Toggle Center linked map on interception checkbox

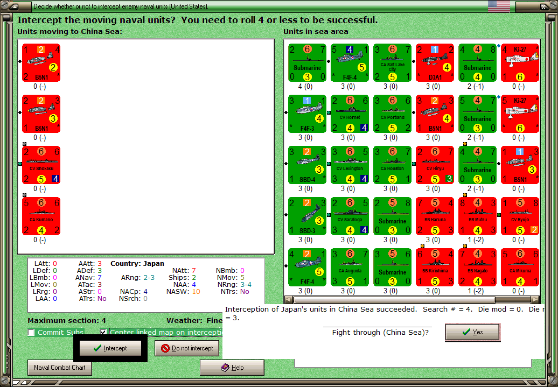point(103,332)
